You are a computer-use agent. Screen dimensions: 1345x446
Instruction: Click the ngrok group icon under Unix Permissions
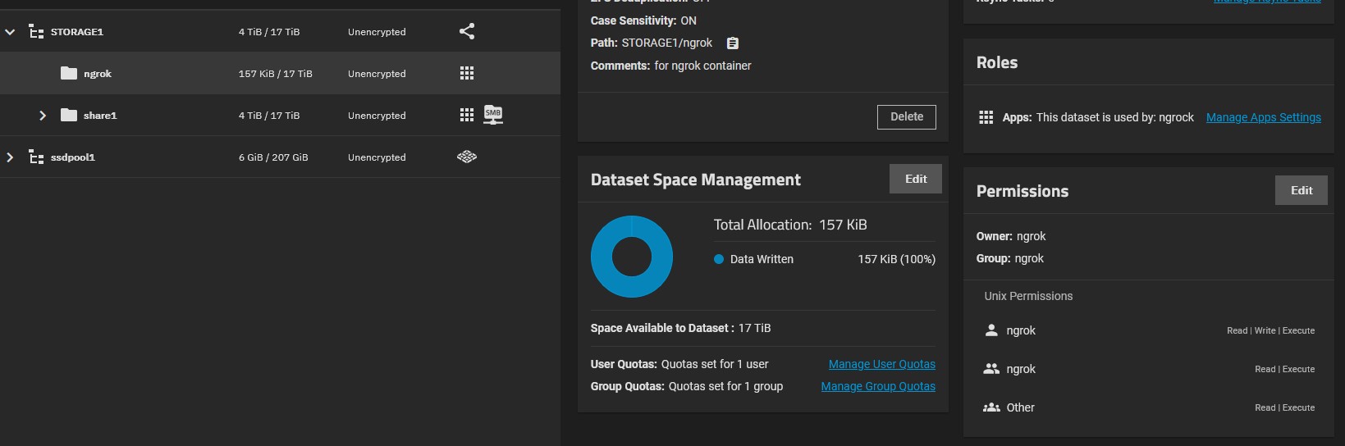coord(991,369)
